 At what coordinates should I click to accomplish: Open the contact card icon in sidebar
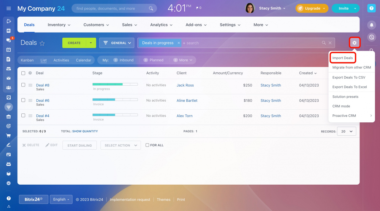[9, 154]
